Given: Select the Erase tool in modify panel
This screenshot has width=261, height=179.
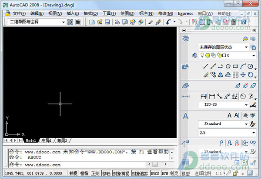Looking at the screenshot, I should click(x=206, y=75).
